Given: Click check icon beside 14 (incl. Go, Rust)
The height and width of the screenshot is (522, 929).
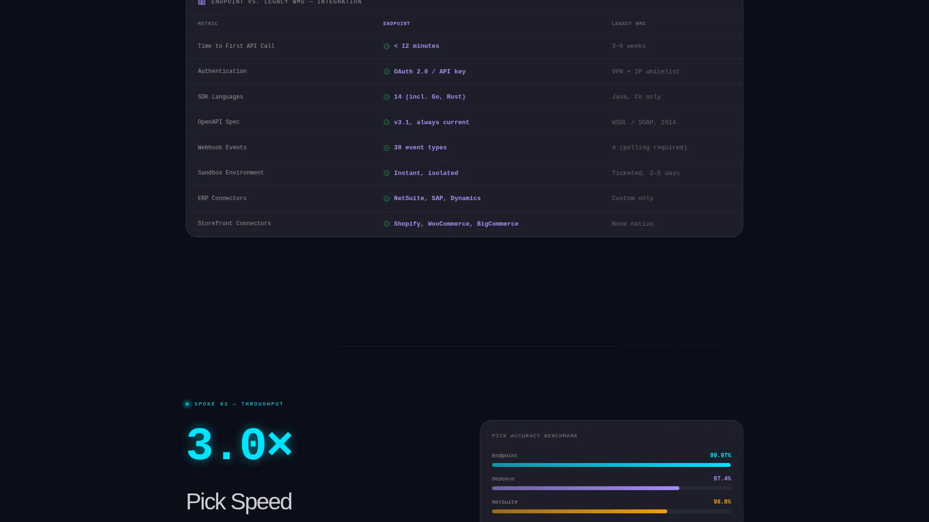Looking at the screenshot, I should point(387,97).
